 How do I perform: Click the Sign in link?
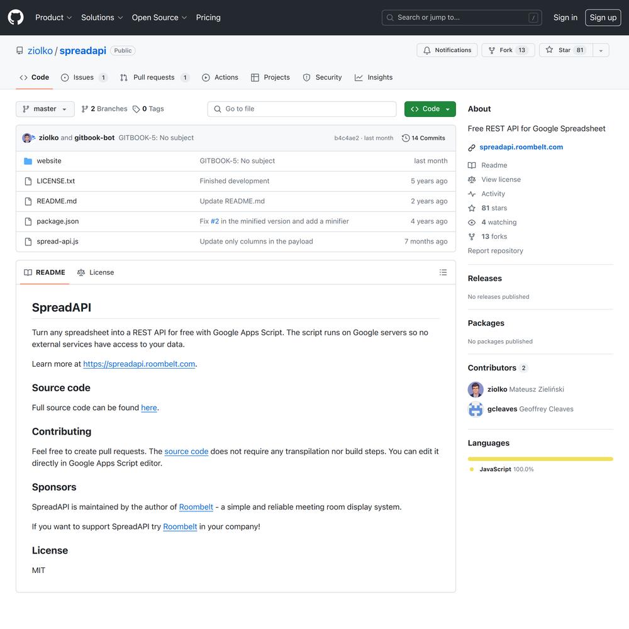click(565, 18)
